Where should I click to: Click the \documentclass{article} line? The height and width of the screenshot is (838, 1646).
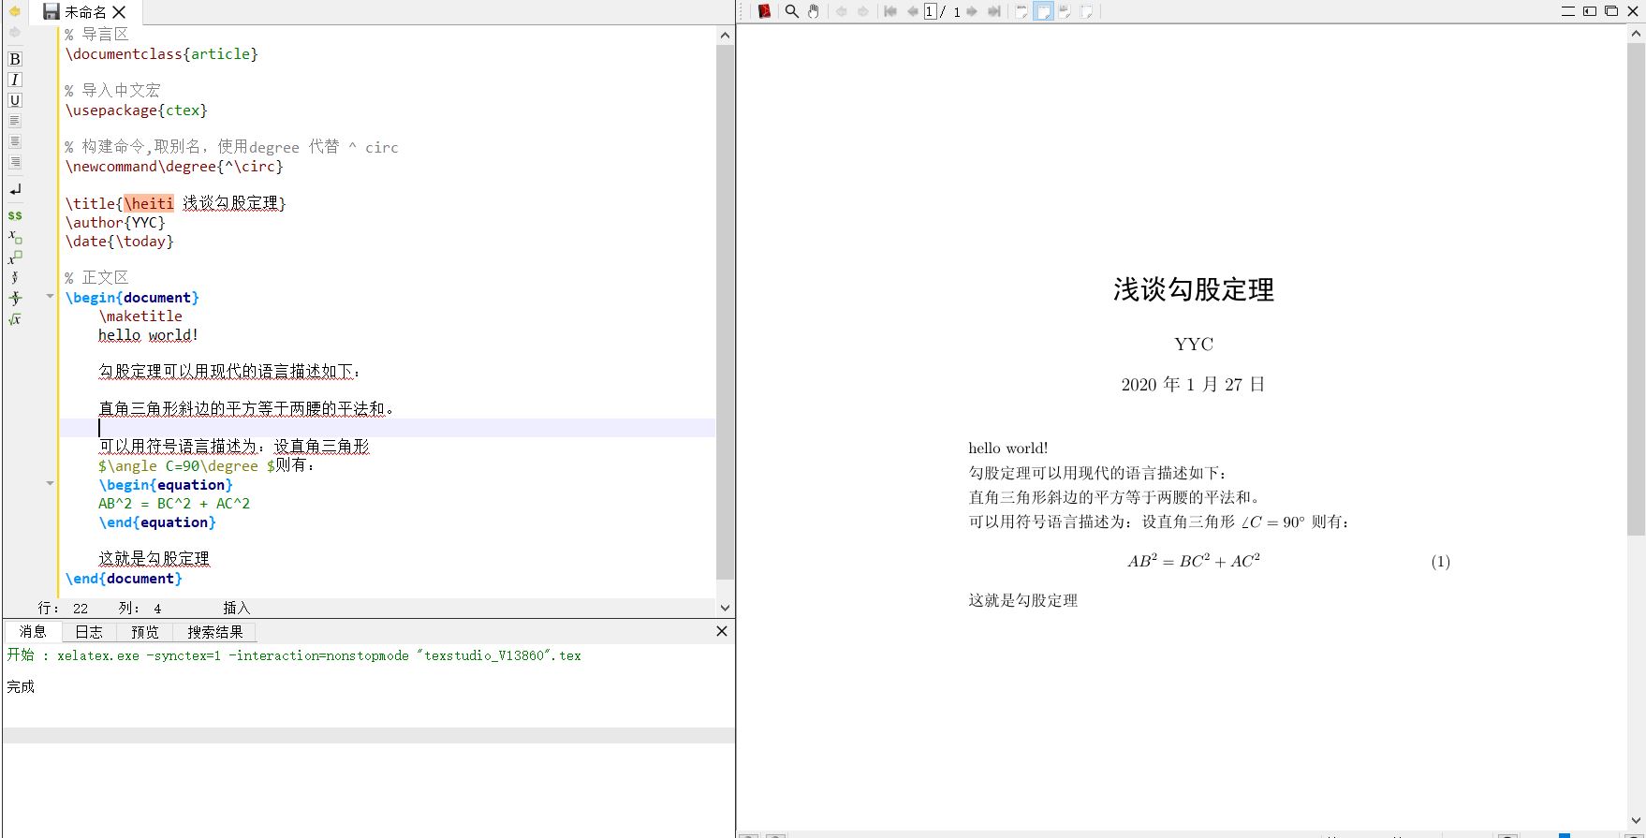click(162, 54)
